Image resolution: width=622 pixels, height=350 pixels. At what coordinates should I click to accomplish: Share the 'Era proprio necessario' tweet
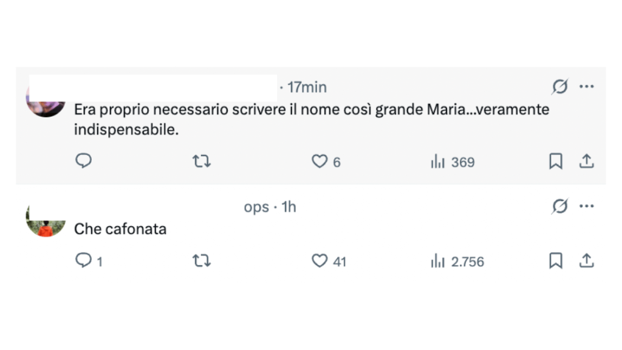pyautogui.click(x=586, y=161)
